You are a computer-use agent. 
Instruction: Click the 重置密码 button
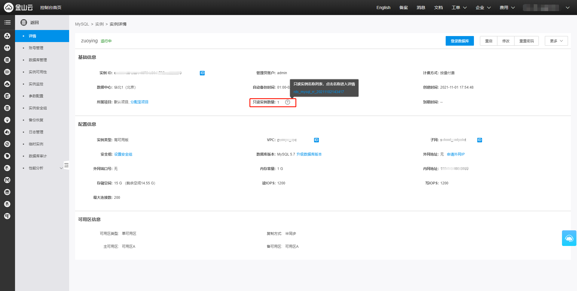[x=527, y=41]
